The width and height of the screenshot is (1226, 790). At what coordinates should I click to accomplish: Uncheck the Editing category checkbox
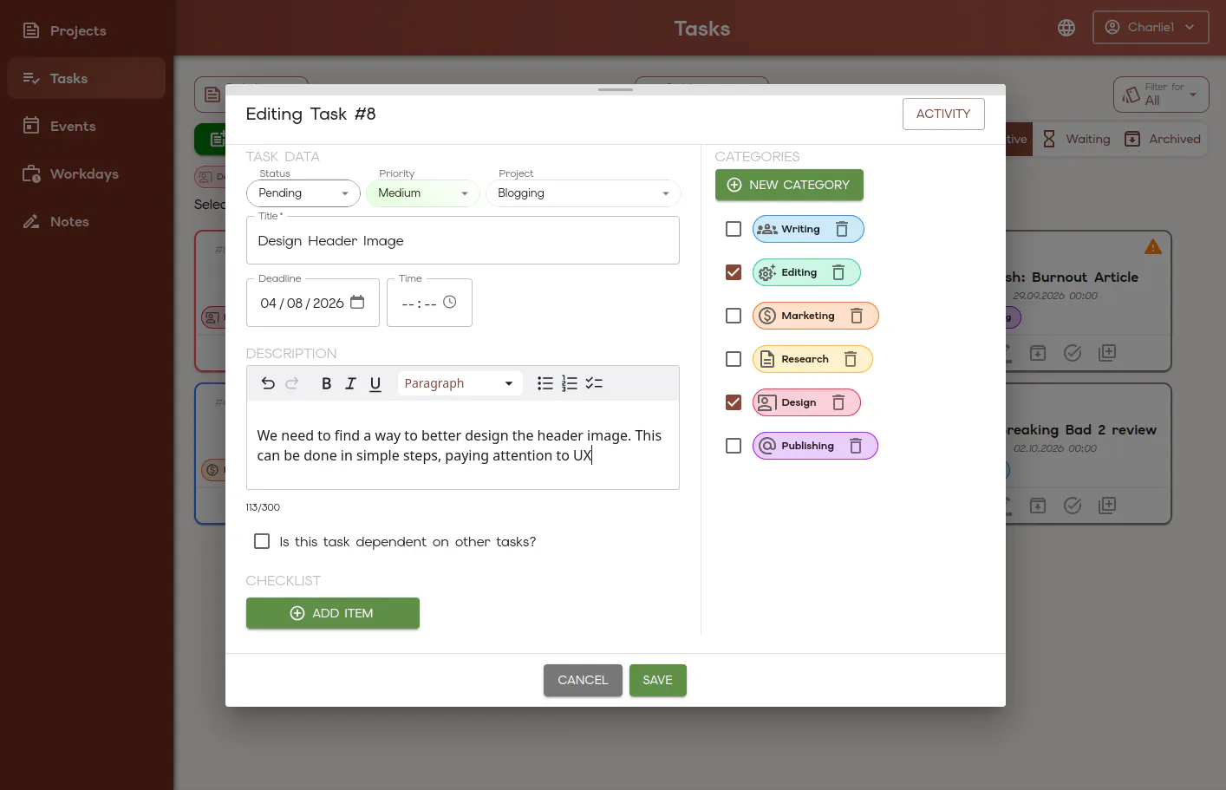pos(734,272)
